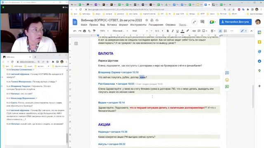
Task: Open Google Keep in the side panel
Action: (259, 42)
